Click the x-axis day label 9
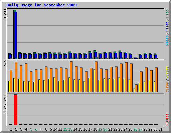 pos(51,129)
